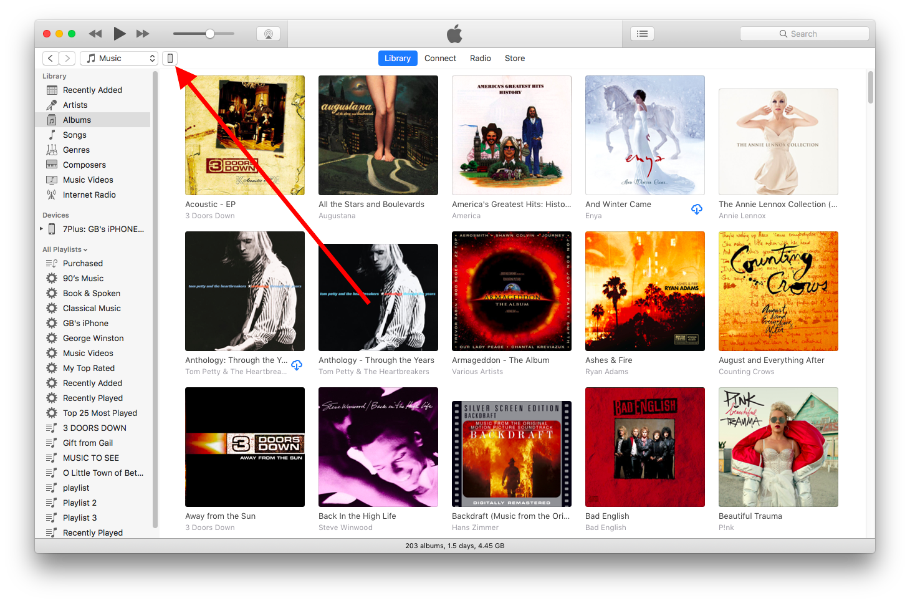Open the Radio tab
The height and width of the screenshot is (603, 910).
pos(481,58)
